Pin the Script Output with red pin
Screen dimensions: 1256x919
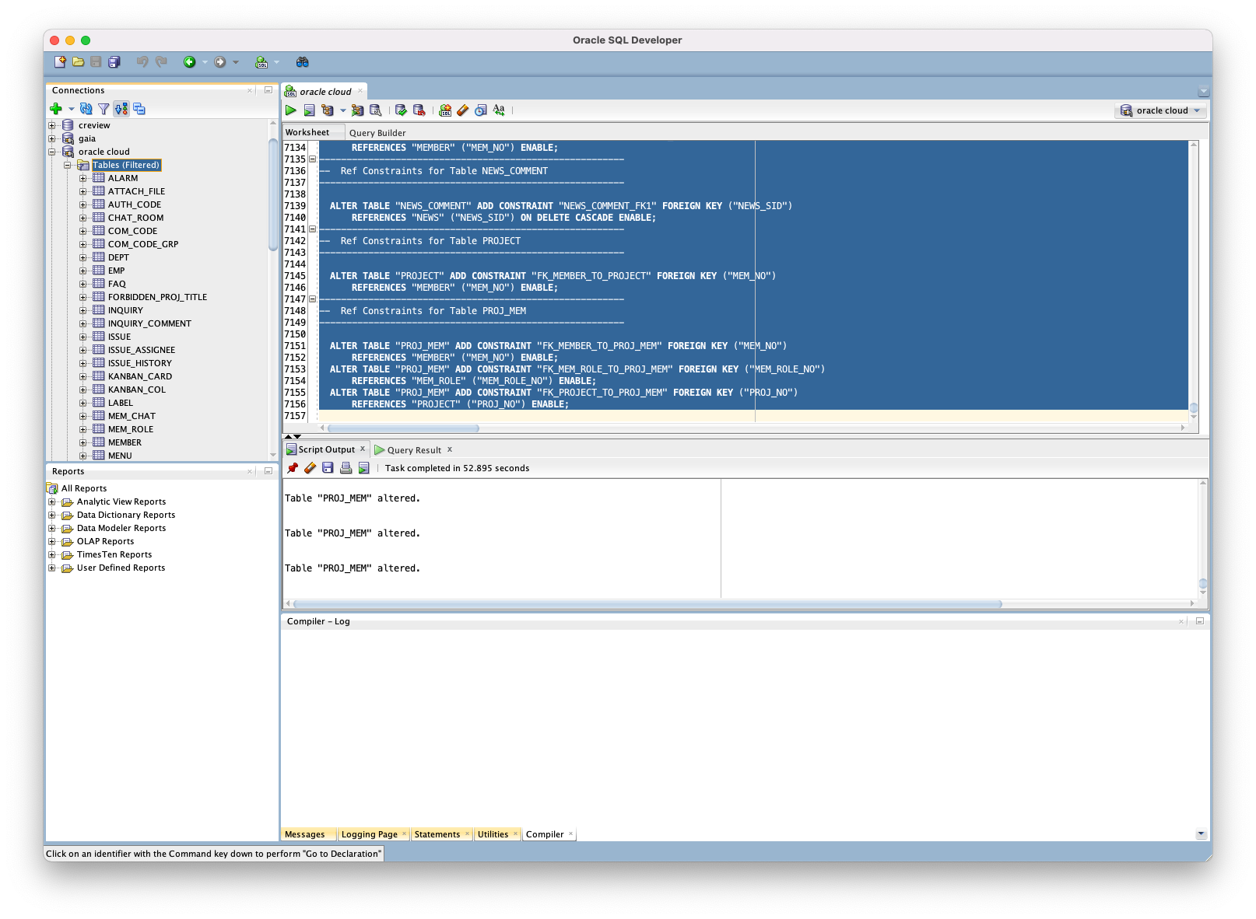(x=293, y=468)
